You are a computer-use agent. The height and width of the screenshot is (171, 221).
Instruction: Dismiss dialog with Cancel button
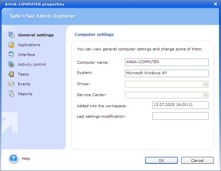[x=197, y=161]
